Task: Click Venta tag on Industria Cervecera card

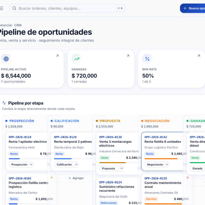Action: point(105,158)
